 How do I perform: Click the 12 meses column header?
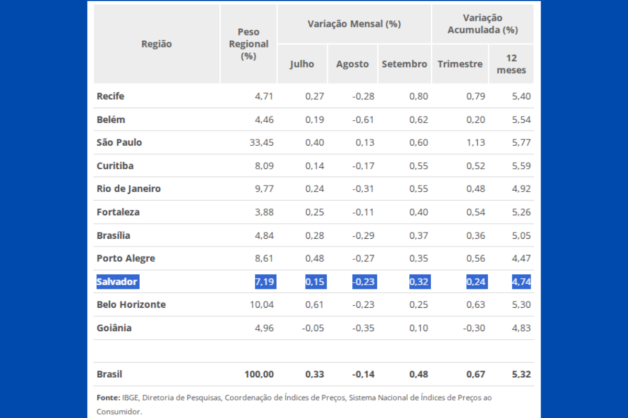pyautogui.click(x=511, y=64)
